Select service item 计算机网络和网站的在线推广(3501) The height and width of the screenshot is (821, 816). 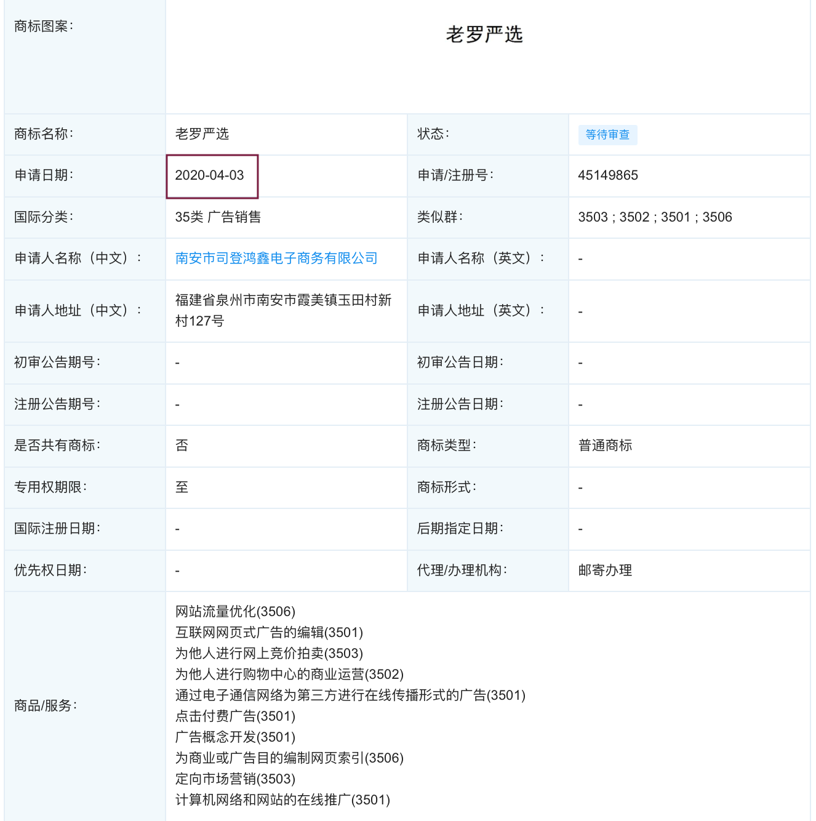pyautogui.click(x=283, y=800)
